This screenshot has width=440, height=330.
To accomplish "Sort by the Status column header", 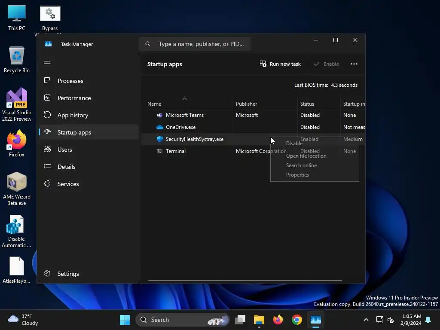I will pos(307,104).
